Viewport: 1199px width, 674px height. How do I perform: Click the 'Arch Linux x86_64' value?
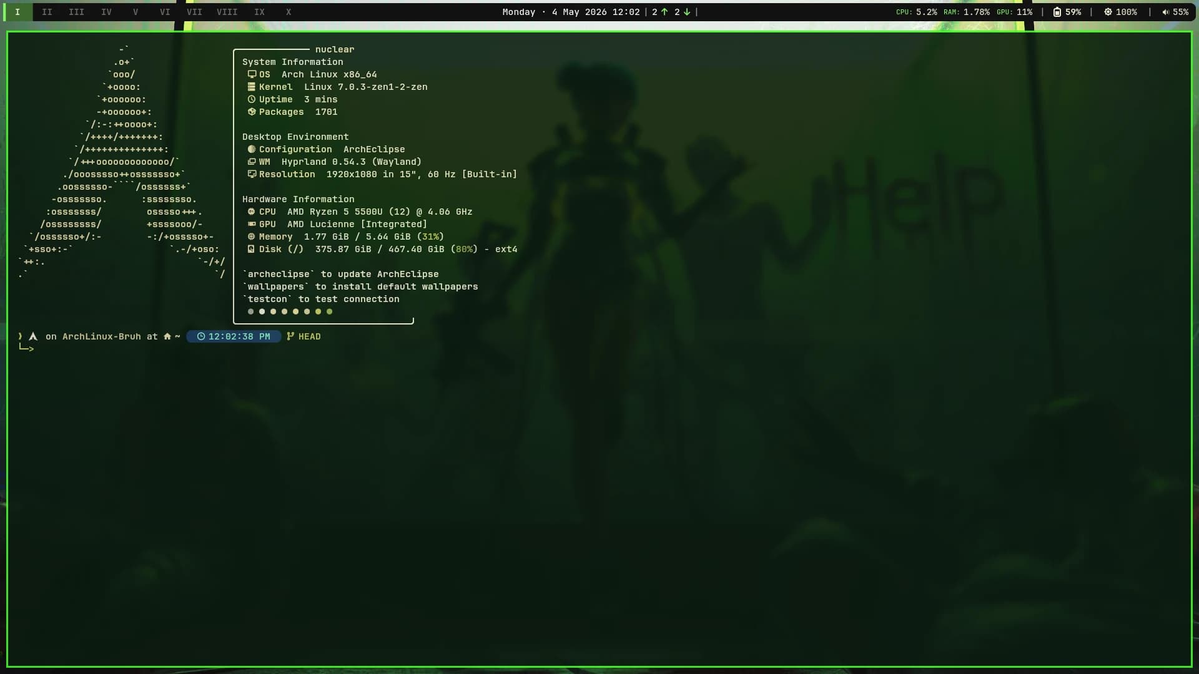[329, 74]
